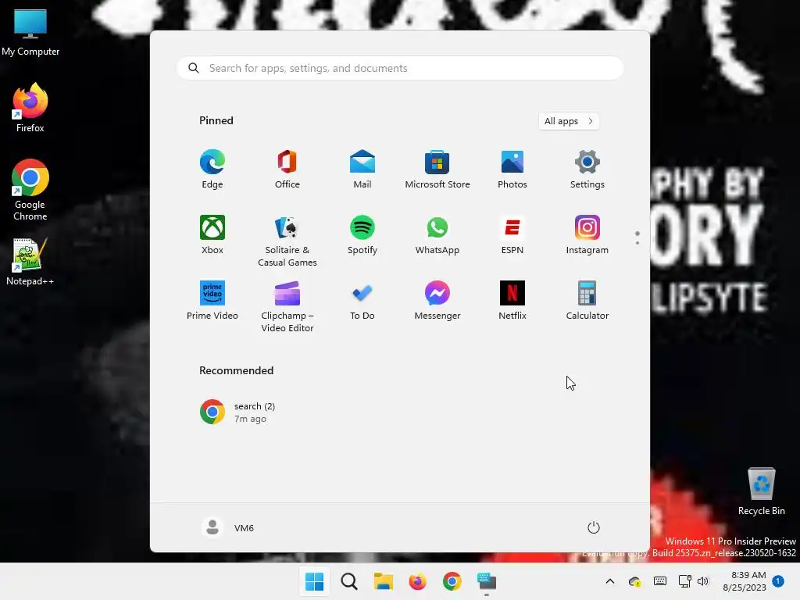
Task: Open Chrome from the taskbar
Action: pos(452,581)
